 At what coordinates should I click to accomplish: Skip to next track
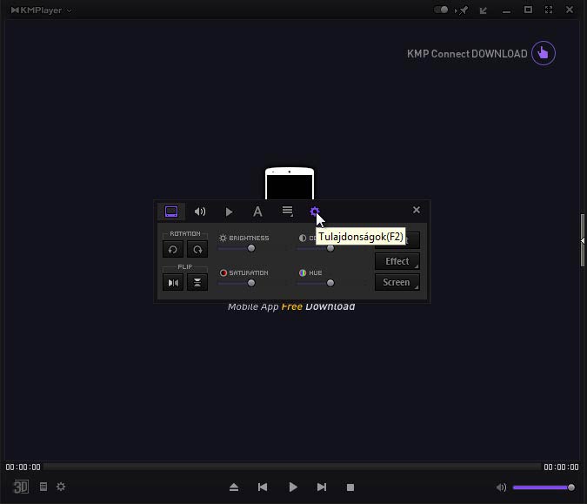(x=322, y=487)
